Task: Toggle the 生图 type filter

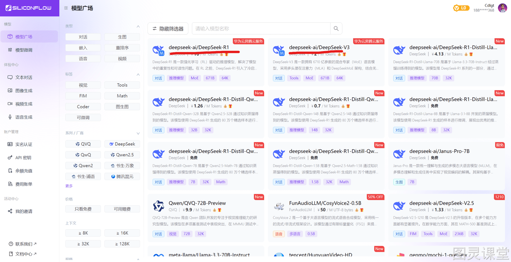Action: 122,37
